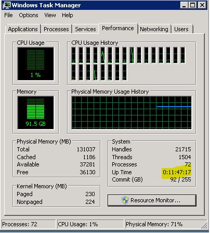210x233 pixels.
Task: Switch to the Services tab
Action: [85, 29]
